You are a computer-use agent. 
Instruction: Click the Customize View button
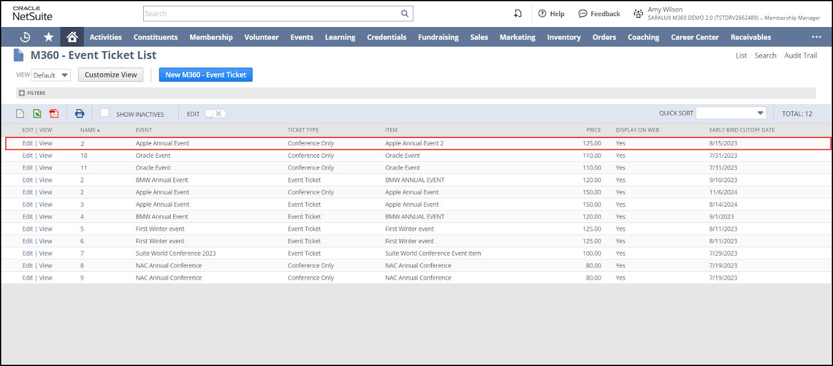(110, 75)
